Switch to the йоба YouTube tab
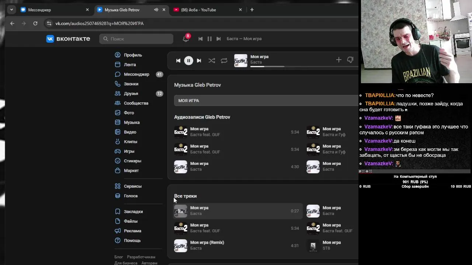472x265 pixels. 208,10
